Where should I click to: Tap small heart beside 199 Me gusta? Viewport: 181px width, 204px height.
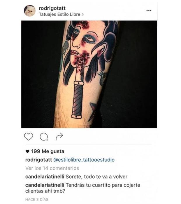pyautogui.click(x=27, y=151)
